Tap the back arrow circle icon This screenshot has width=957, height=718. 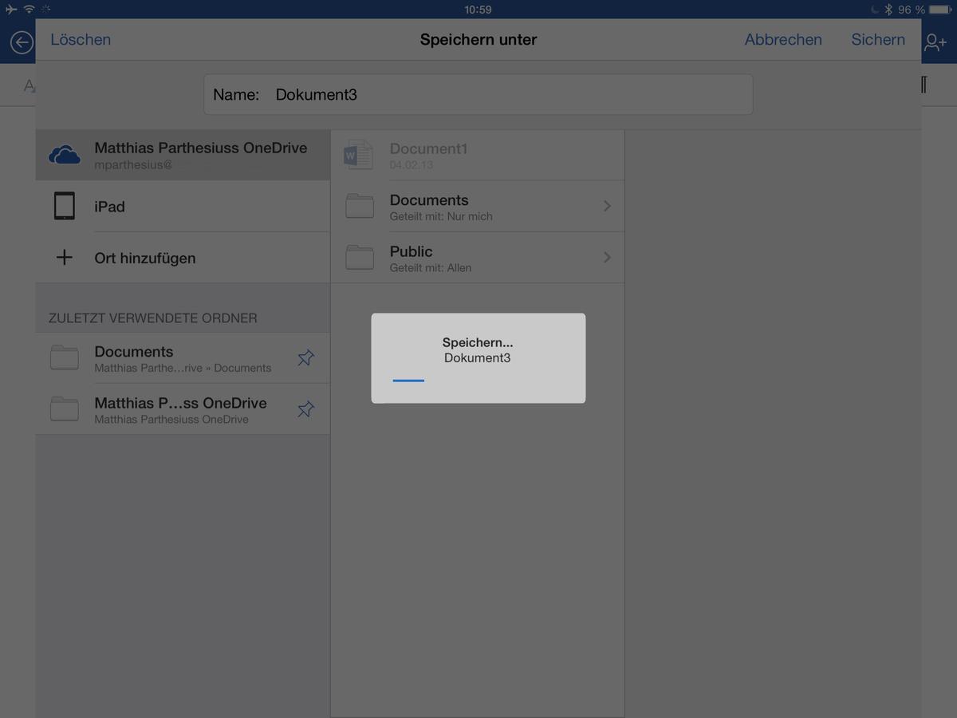[x=22, y=41]
